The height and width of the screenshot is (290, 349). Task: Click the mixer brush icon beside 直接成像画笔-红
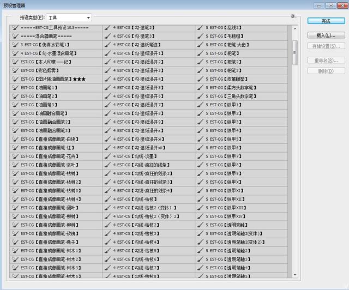point(15,148)
